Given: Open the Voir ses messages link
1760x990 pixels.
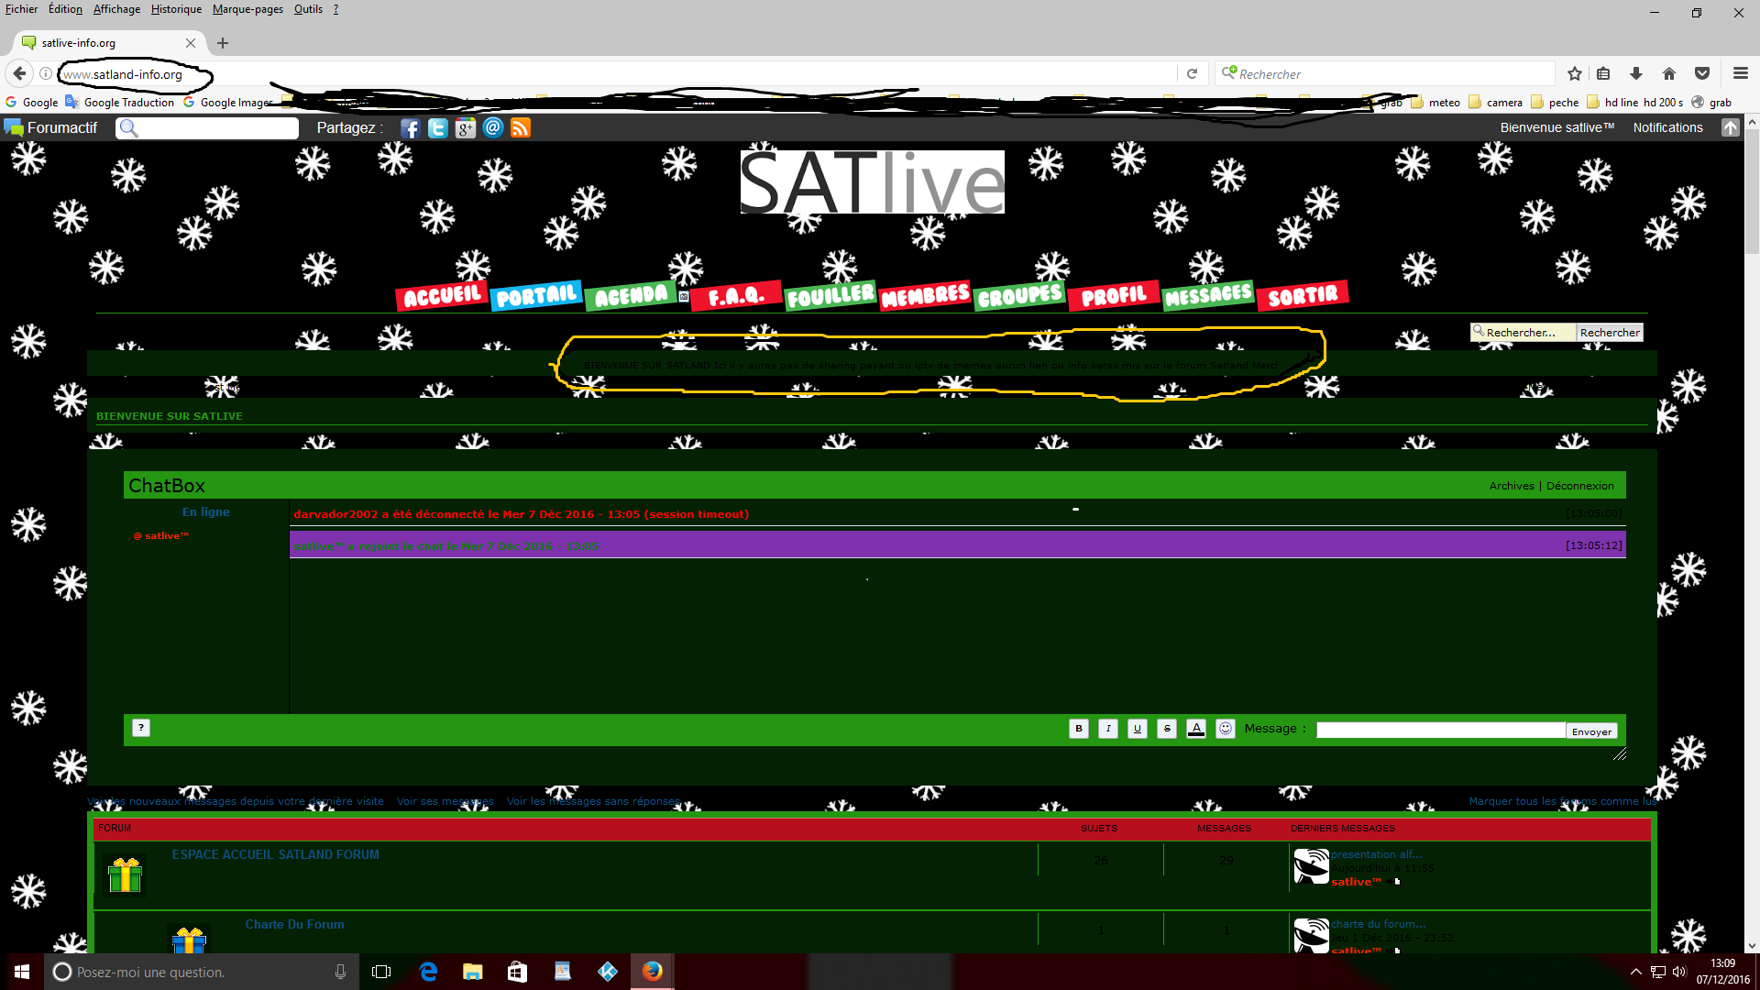Looking at the screenshot, I should tap(445, 801).
